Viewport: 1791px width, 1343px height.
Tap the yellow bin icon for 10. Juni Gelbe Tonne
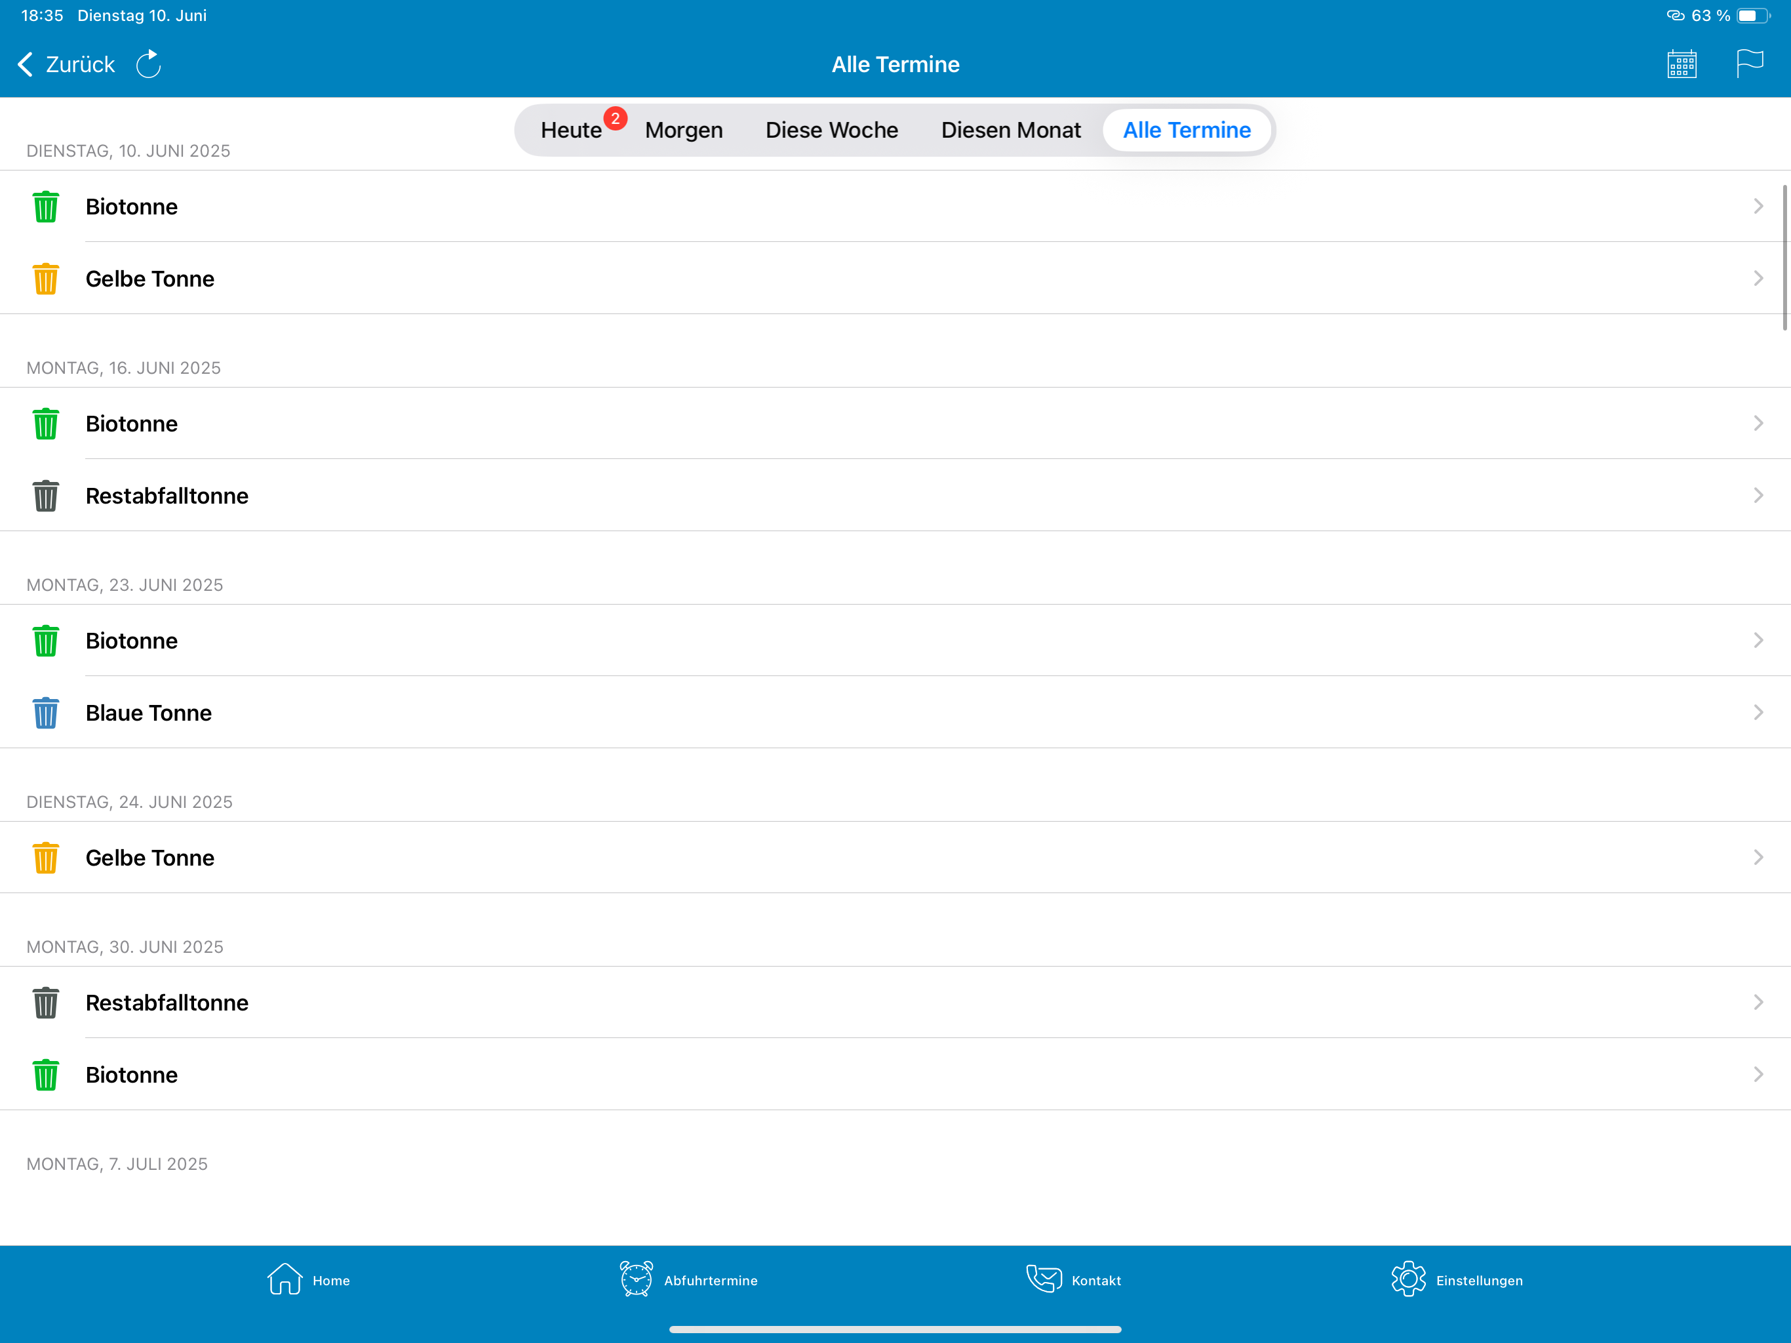pos(45,278)
